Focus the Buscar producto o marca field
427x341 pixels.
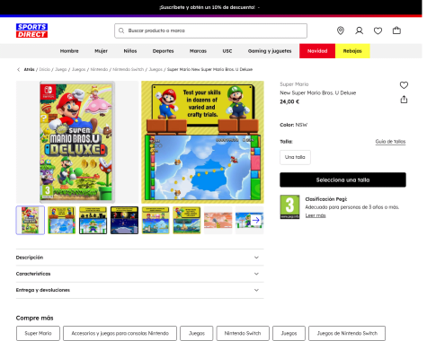click(210, 31)
